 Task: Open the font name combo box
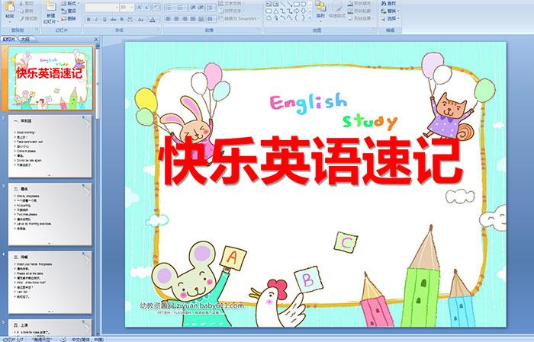pos(101,7)
